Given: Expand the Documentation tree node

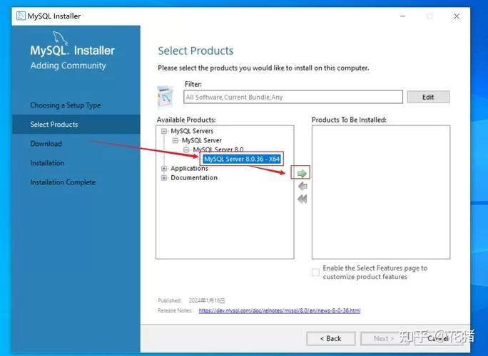Looking at the screenshot, I should (x=164, y=178).
